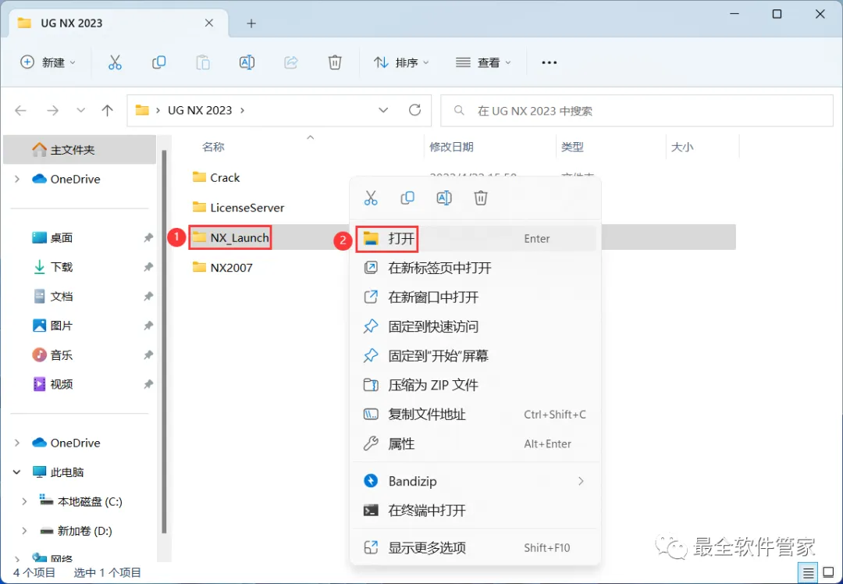
Task: Sort by the 名称 column header
Action: click(x=213, y=147)
